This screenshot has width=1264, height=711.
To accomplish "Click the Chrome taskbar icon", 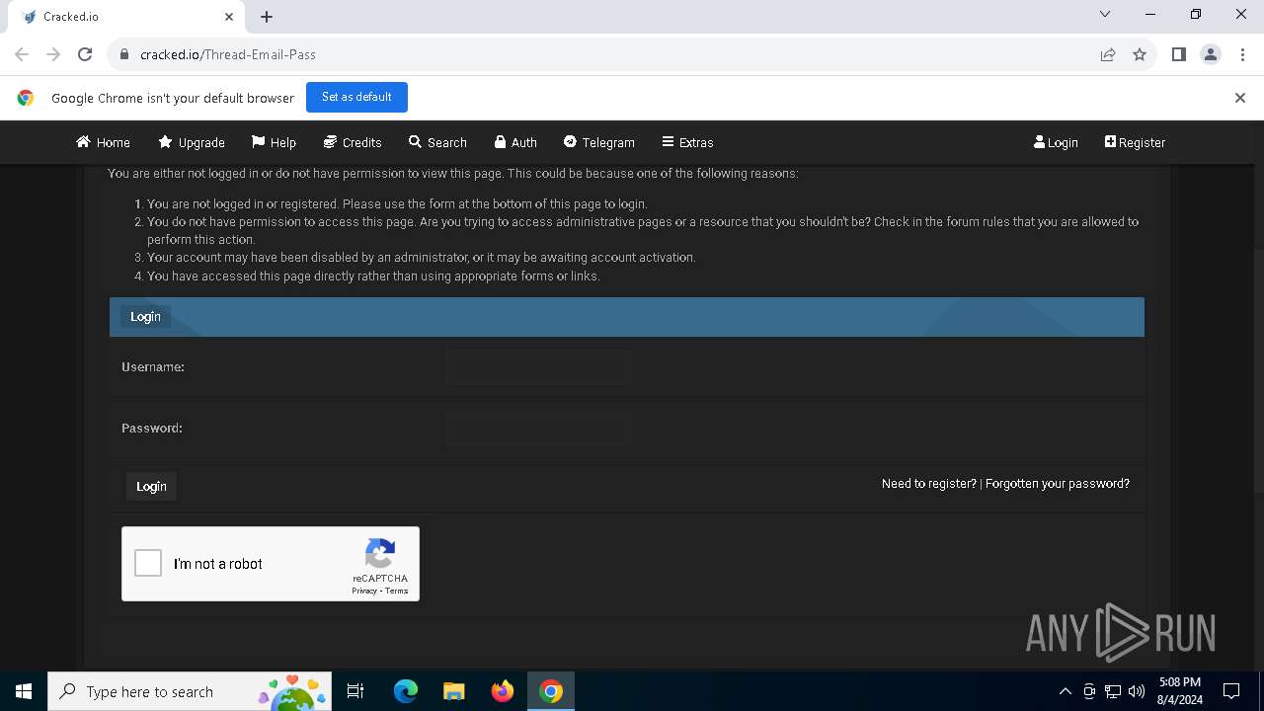I will tap(551, 691).
